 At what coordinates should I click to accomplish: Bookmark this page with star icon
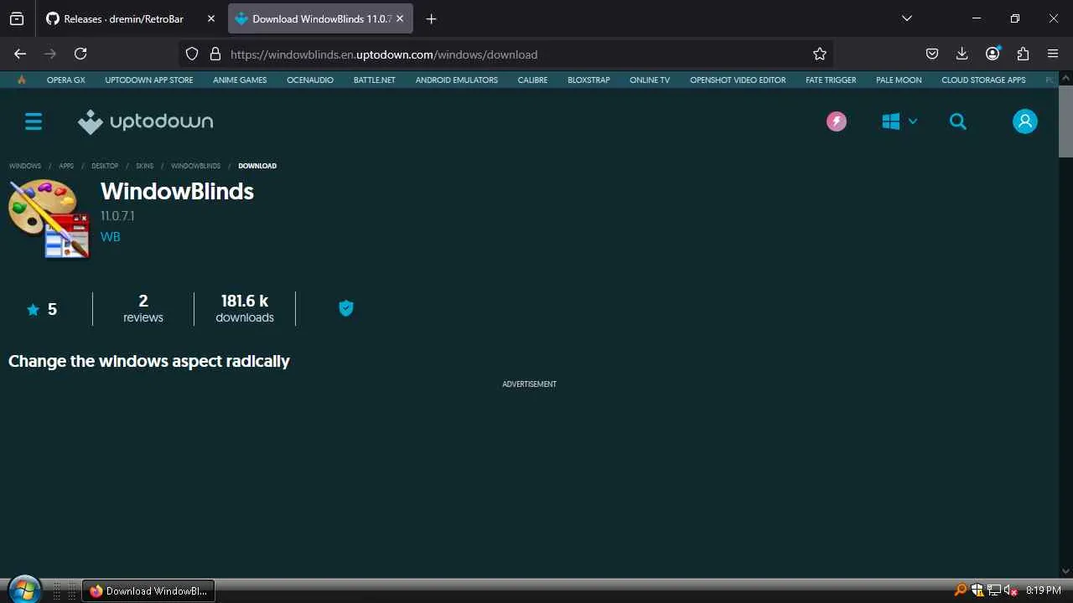pyautogui.click(x=820, y=54)
